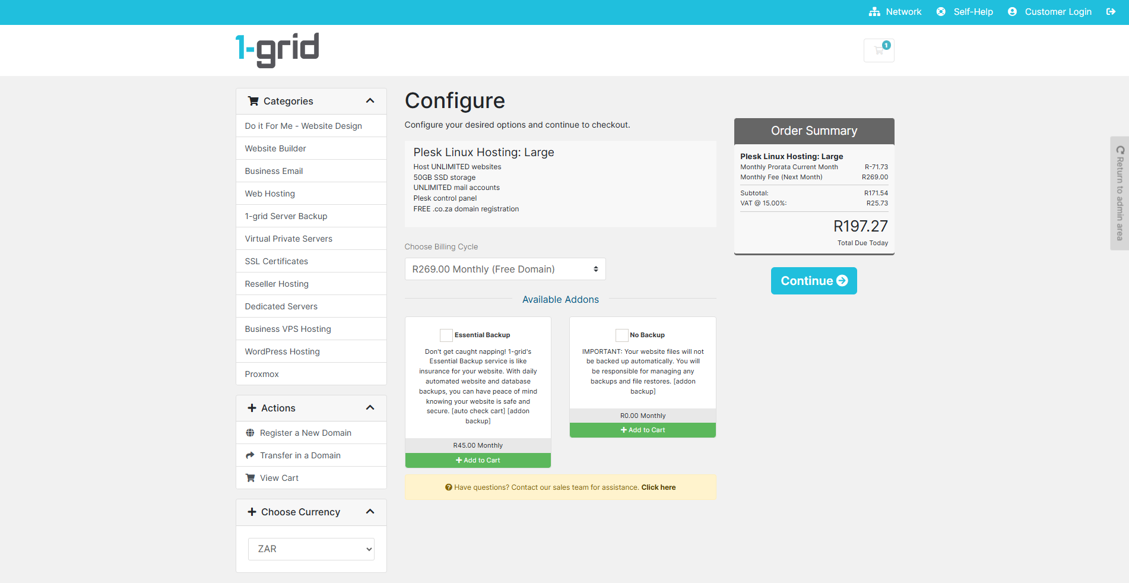The height and width of the screenshot is (583, 1129).
Task: Click the 'R0.00 Monthly' price label
Action: tap(643, 416)
